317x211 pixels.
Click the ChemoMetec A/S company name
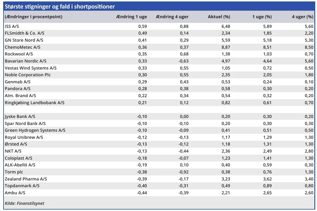click(23, 47)
